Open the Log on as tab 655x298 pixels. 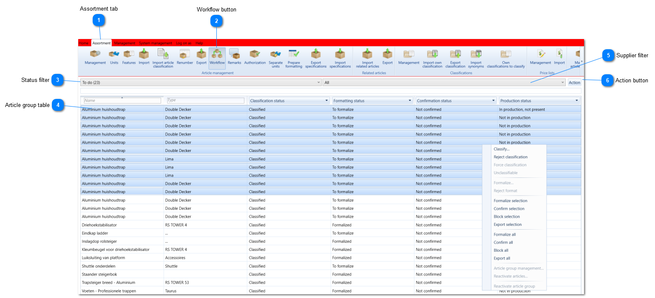click(x=184, y=43)
